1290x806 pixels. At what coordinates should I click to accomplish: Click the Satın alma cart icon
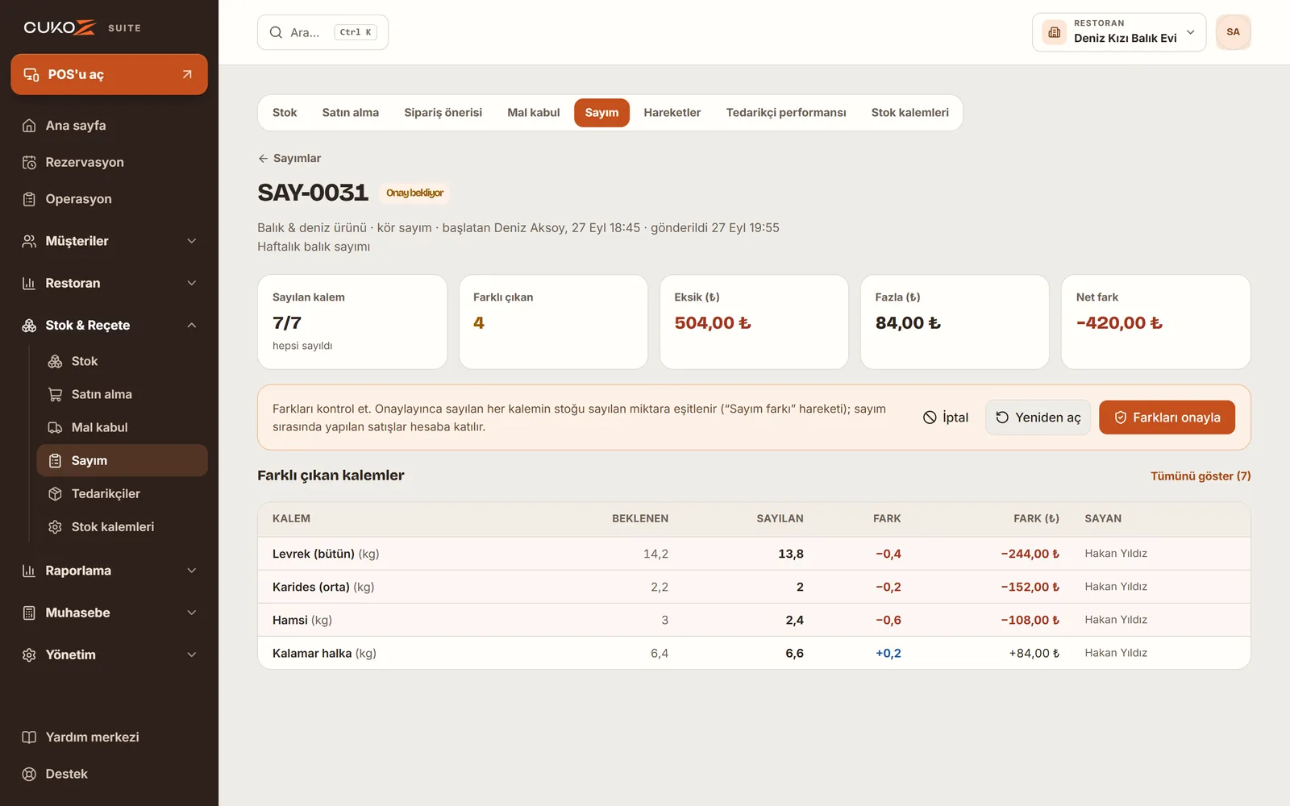(x=55, y=395)
